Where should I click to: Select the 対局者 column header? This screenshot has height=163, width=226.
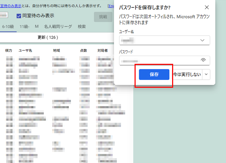coord(103,51)
